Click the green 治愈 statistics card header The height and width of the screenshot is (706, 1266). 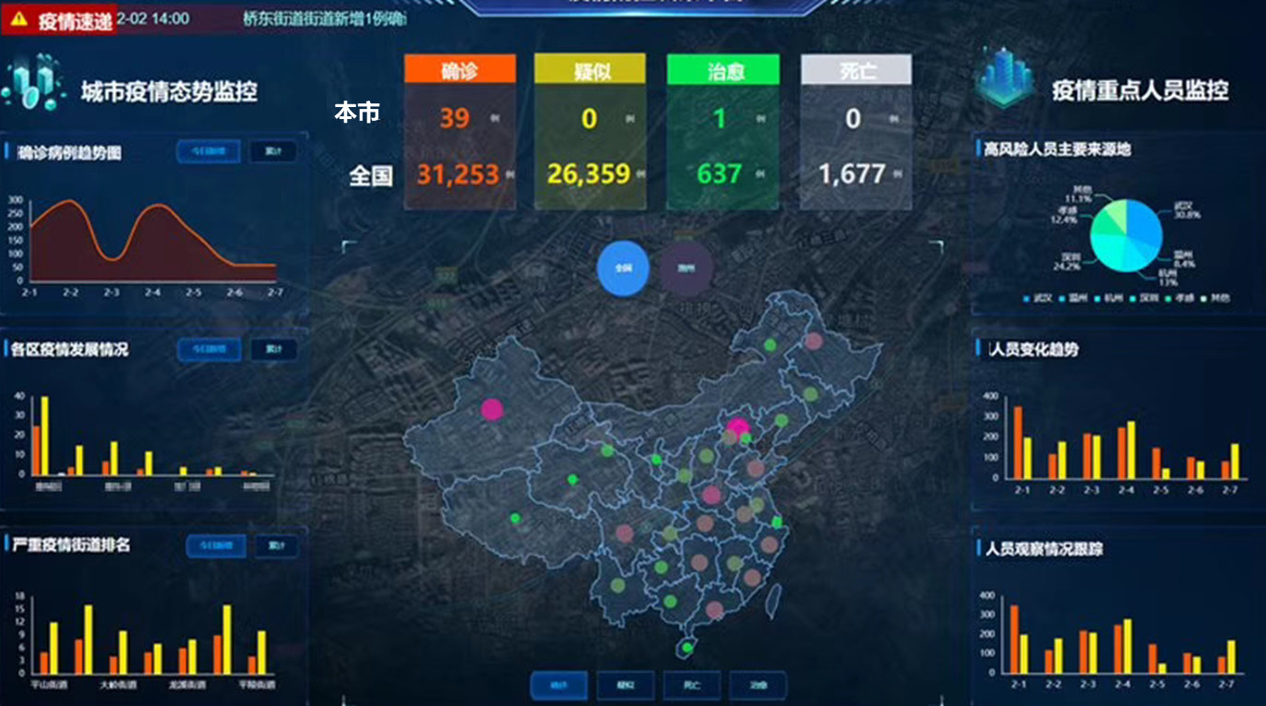[723, 70]
